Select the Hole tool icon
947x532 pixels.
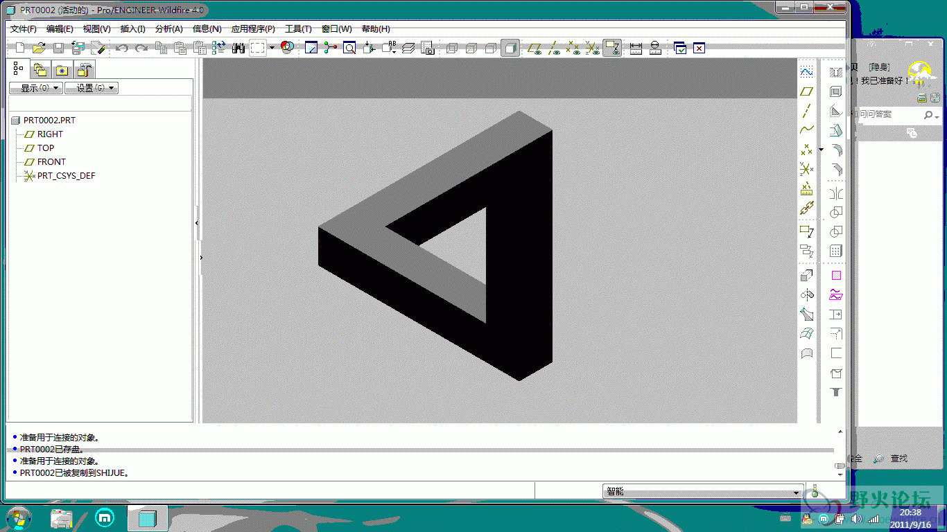pos(836,72)
